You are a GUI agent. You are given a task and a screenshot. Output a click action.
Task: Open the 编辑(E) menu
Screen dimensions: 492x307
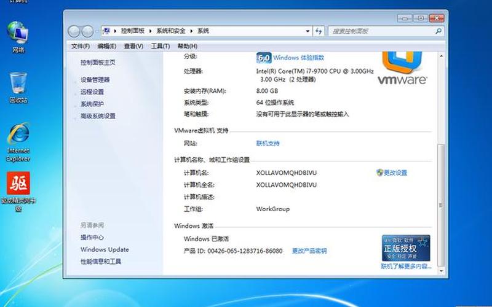pyautogui.click(x=106, y=47)
